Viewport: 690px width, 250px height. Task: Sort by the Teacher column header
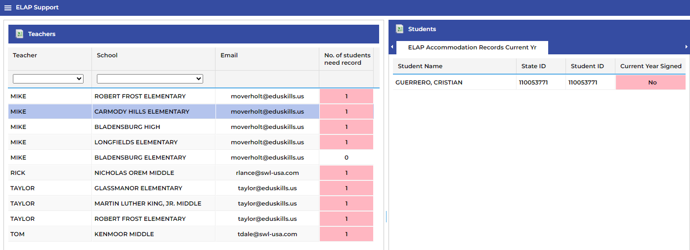coord(50,59)
